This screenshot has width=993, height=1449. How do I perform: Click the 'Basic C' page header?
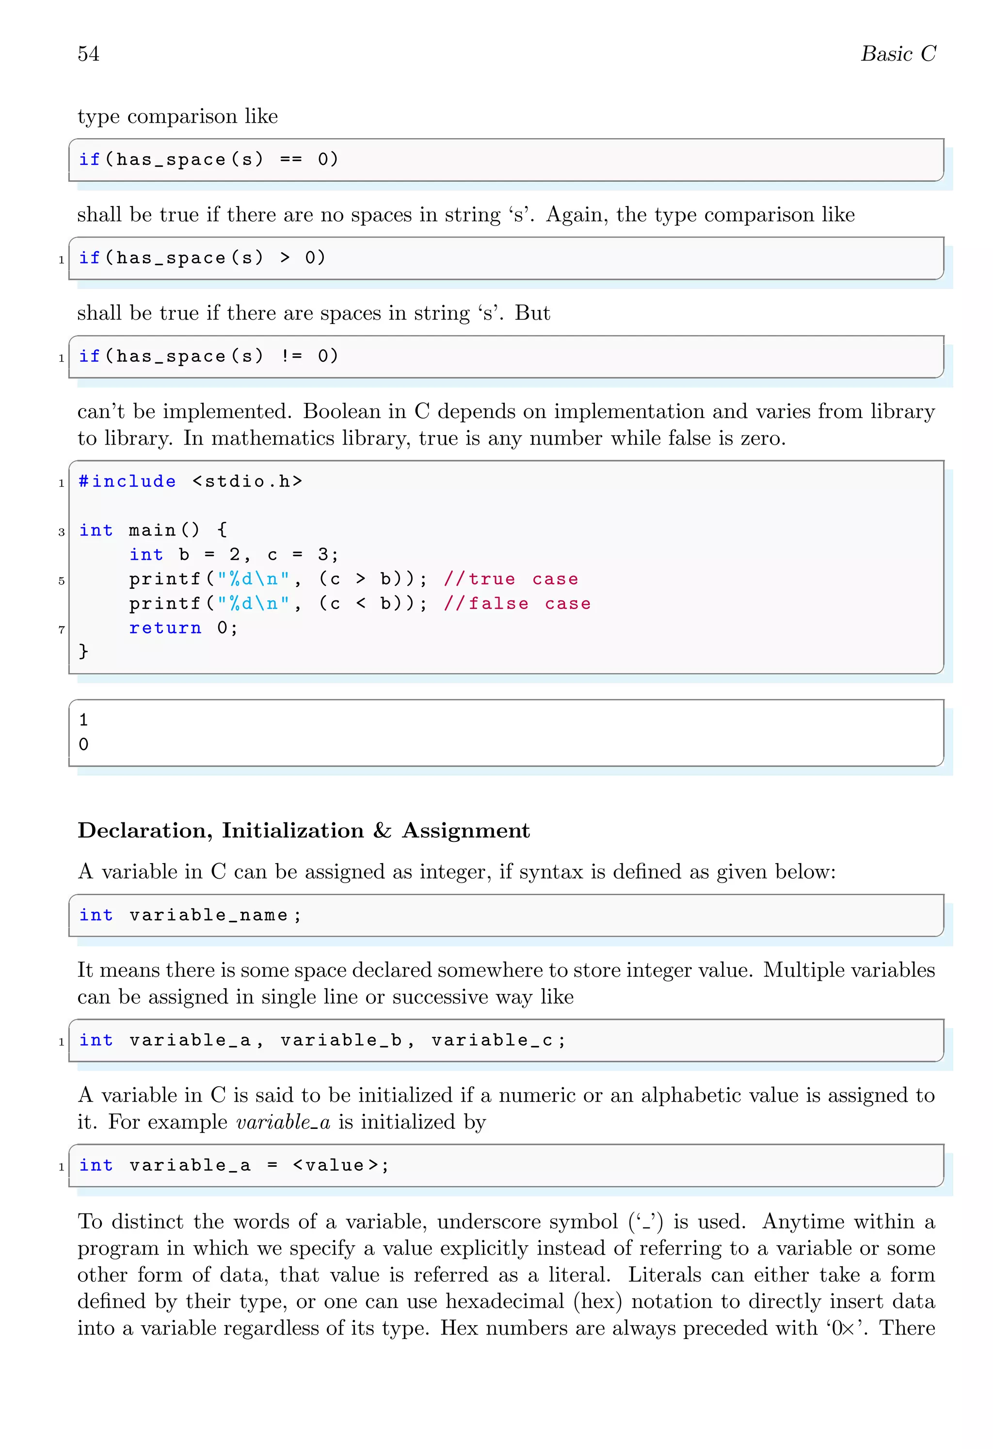897,54
